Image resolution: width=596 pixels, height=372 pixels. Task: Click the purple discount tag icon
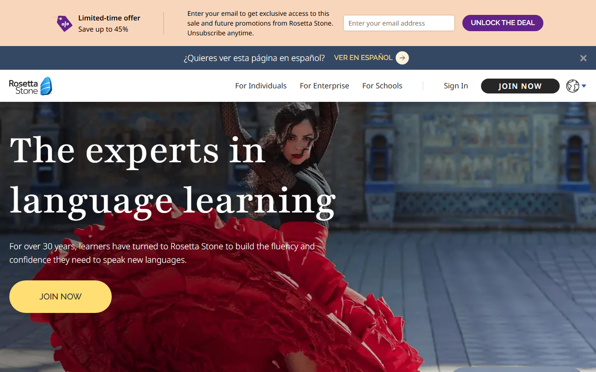tap(64, 23)
